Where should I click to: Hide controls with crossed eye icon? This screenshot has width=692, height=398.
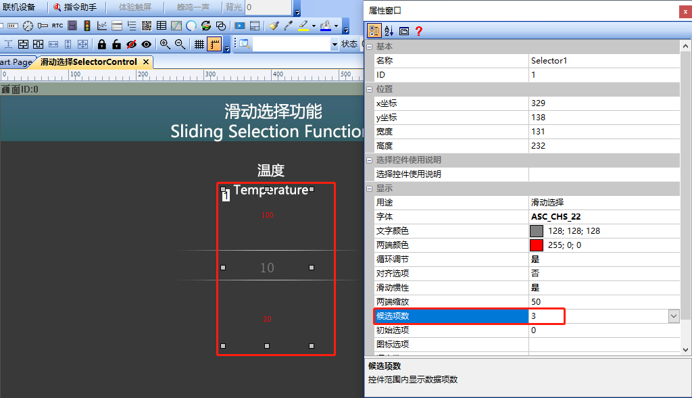[x=131, y=44]
